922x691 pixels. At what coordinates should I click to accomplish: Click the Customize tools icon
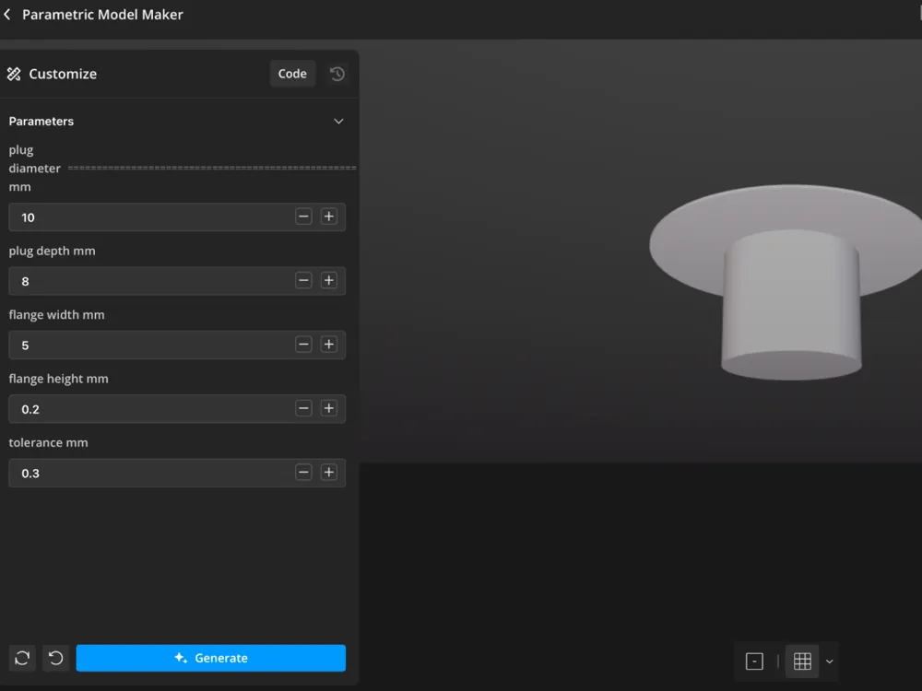(14, 74)
